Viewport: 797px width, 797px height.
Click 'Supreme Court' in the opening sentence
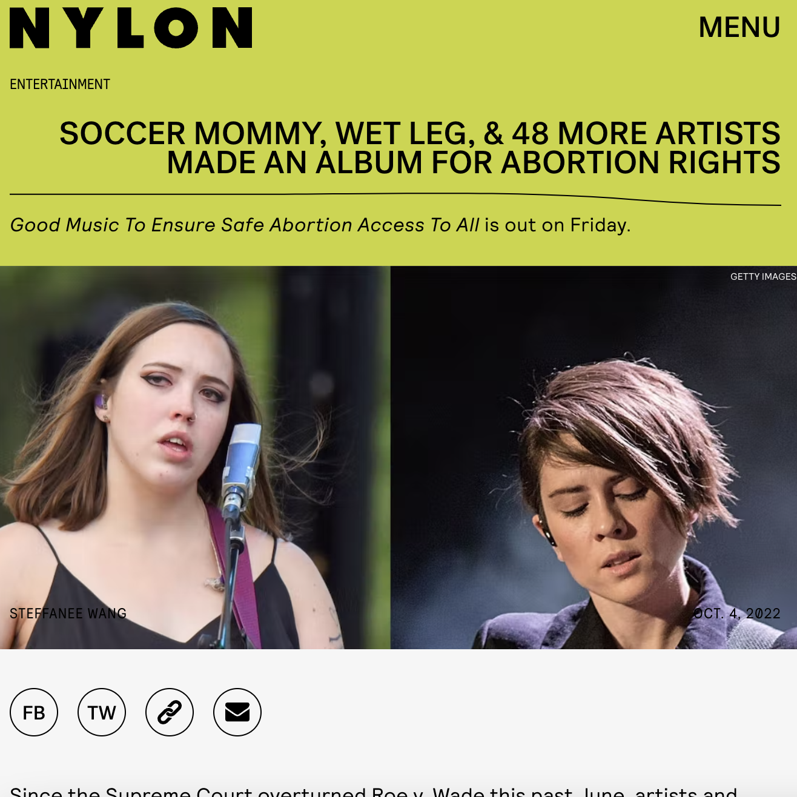[179, 792]
